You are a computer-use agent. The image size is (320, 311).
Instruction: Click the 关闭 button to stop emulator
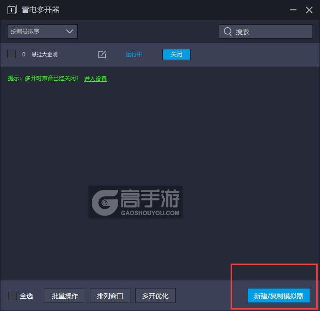[176, 54]
